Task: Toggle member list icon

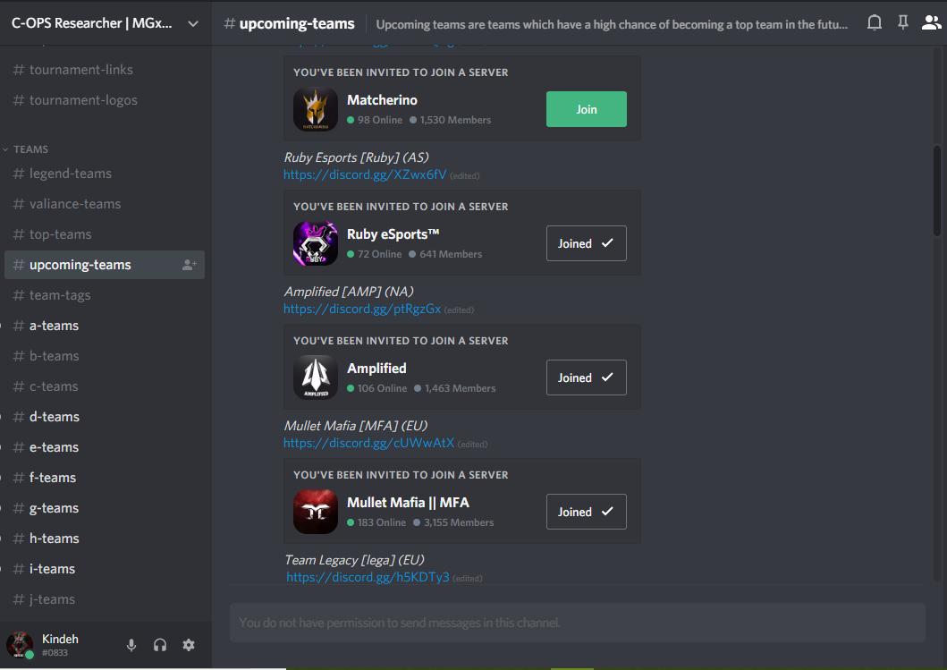Action: click(x=931, y=23)
